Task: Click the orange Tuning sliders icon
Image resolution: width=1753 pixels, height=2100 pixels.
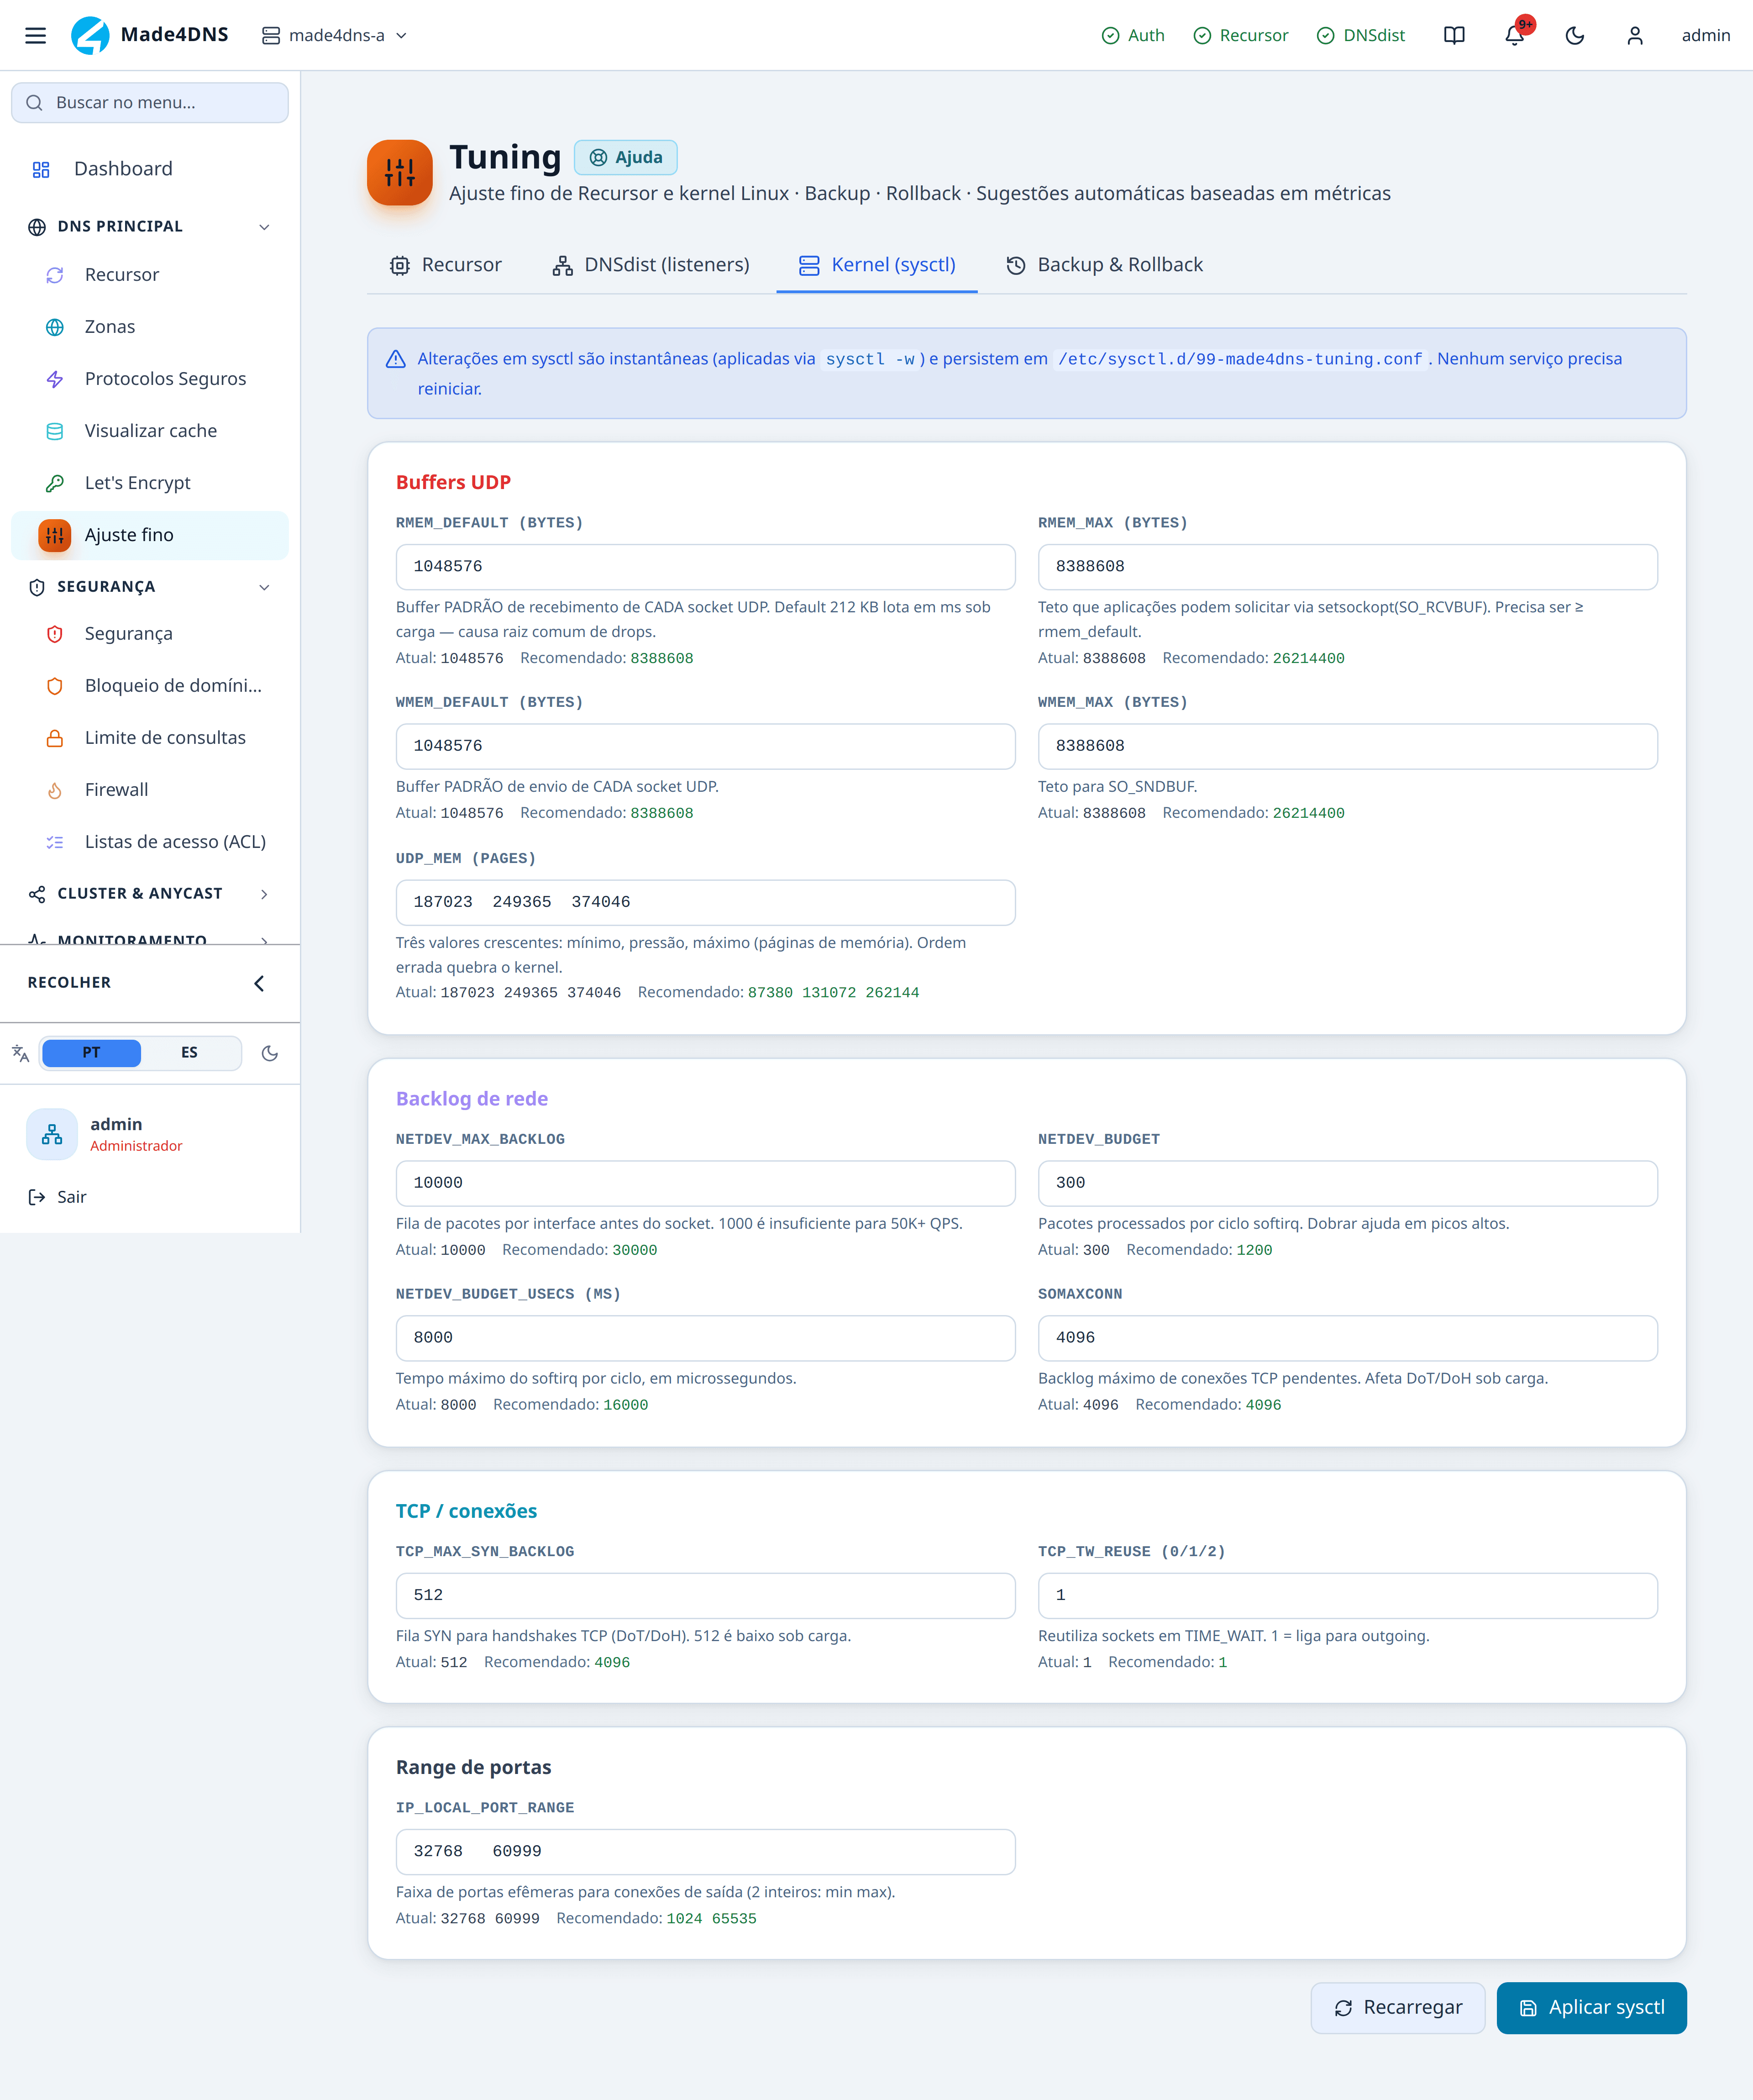Action: point(399,172)
